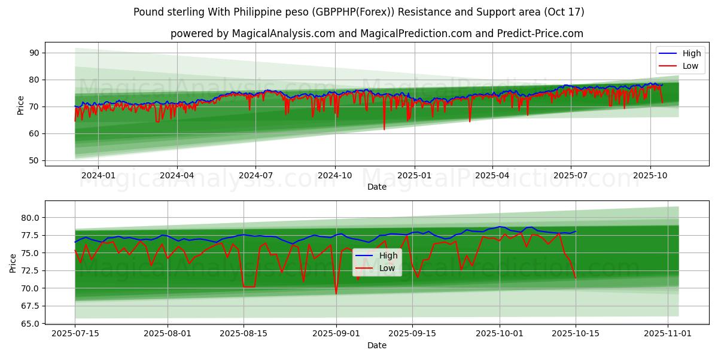This screenshot has width=718, height=359.
Task: Click the 2025-01 tick on top chart
Action: [413, 175]
